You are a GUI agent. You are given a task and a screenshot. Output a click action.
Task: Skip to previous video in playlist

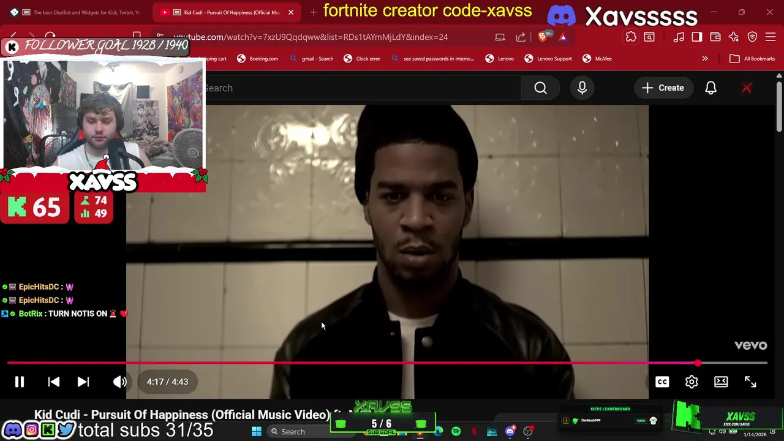[x=54, y=382]
